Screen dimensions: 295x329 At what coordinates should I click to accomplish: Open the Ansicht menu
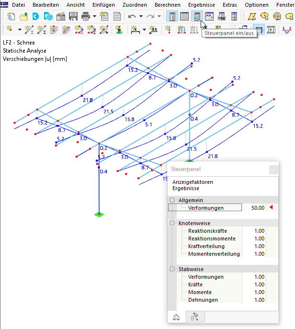(x=76, y=5)
